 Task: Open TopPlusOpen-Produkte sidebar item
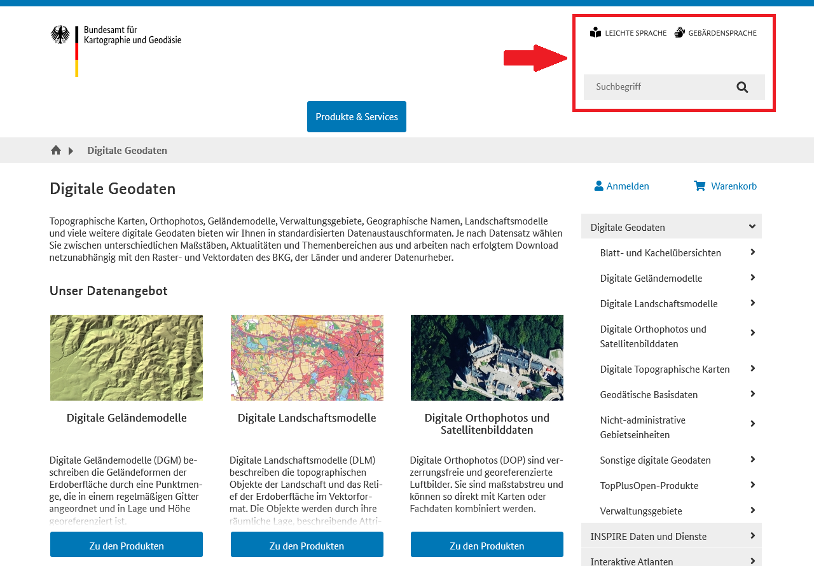[x=649, y=485]
